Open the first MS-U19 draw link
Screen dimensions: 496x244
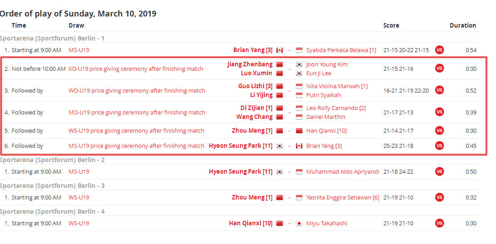pos(79,50)
